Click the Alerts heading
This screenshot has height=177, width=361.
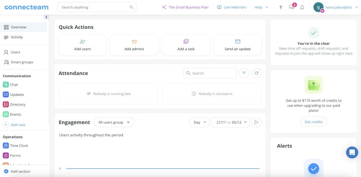click(x=284, y=146)
